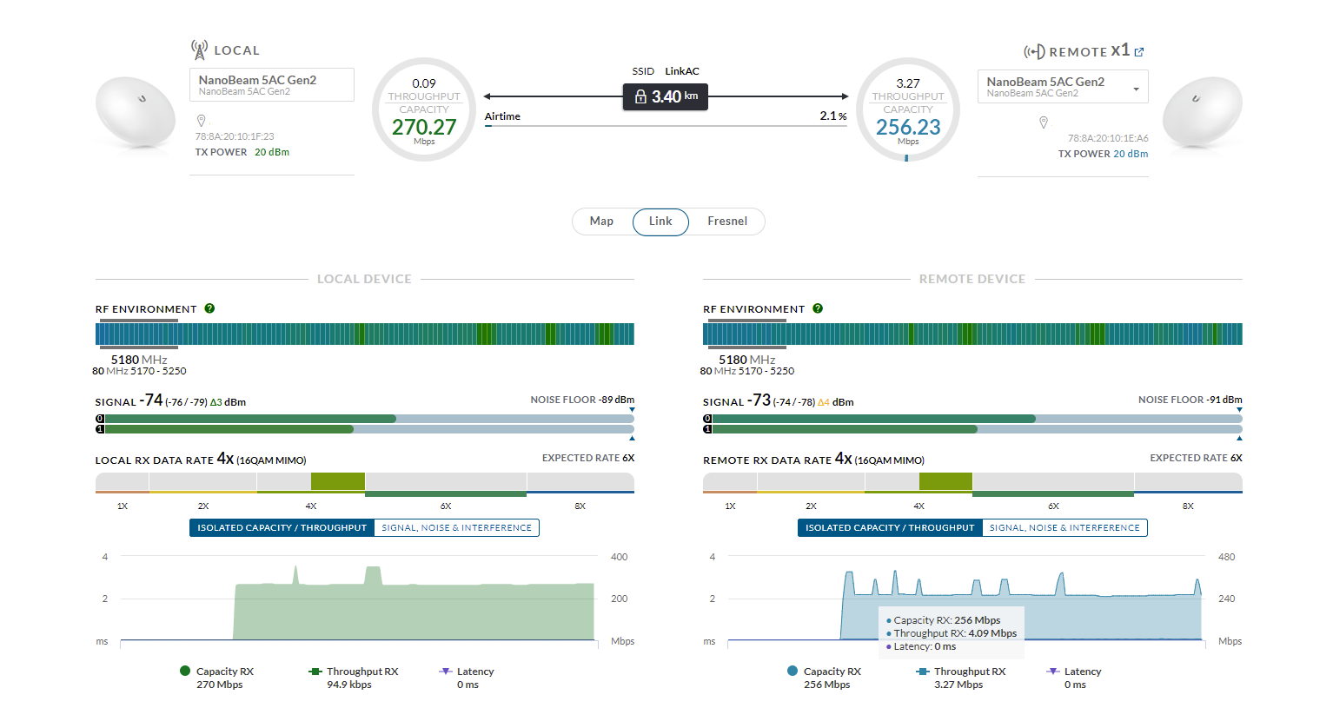Viewport: 1333px width, 708px height.
Task: Click local NOISE FLOOR -89 dBm text
Action: click(x=582, y=400)
